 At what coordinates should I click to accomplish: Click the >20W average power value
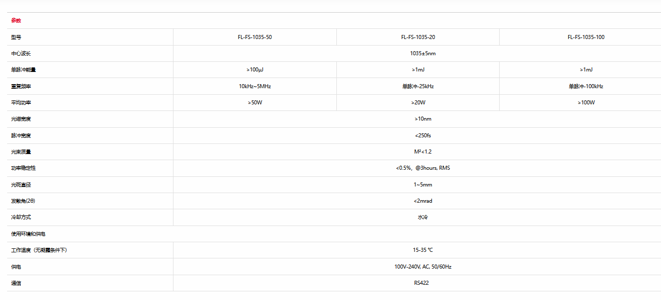click(x=418, y=103)
